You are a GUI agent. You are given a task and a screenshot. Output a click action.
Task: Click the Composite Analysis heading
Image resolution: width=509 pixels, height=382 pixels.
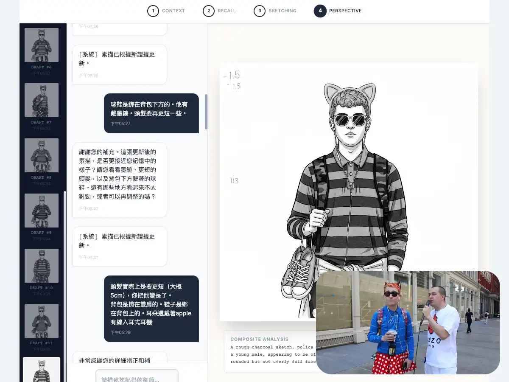click(x=259, y=339)
